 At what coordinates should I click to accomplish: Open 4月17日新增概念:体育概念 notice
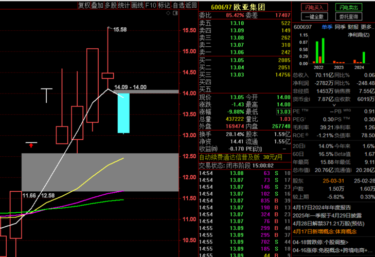(325, 231)
